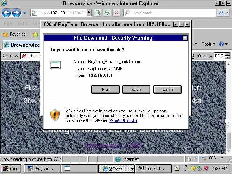Click the Run button in the download dialog
The height and width of the screenshot is (174, 232).
pyautogui.click(x=105, y=90)
